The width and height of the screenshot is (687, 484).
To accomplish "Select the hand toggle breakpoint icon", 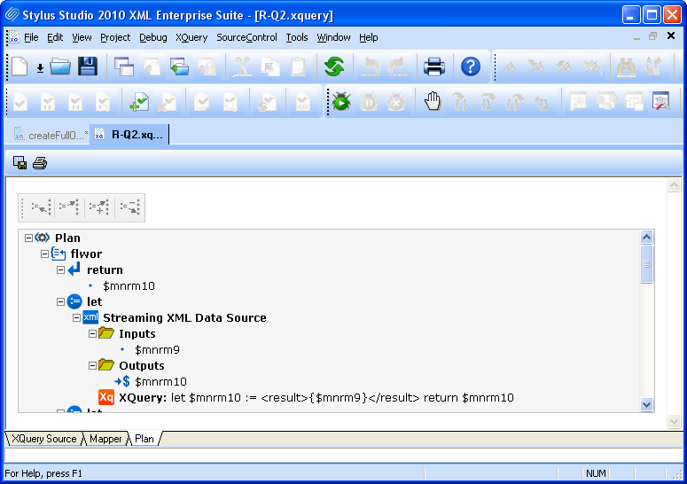I will [433, 102].
